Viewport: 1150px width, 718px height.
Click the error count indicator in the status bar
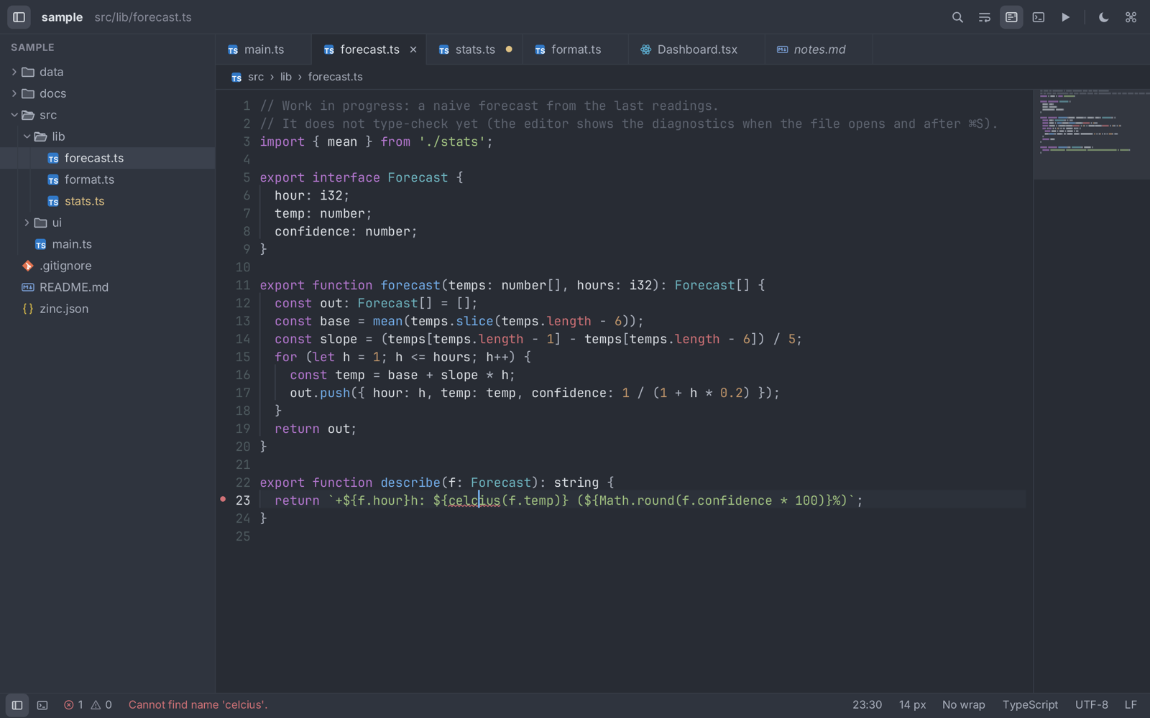pyautogui.click(x=73, y=705)
